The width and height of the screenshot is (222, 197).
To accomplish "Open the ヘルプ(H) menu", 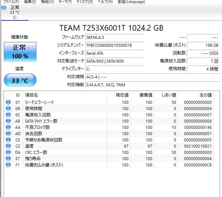I will [x=105, y=2].
